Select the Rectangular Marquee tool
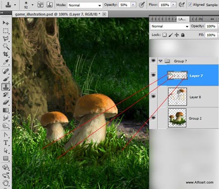 point(6,31)
